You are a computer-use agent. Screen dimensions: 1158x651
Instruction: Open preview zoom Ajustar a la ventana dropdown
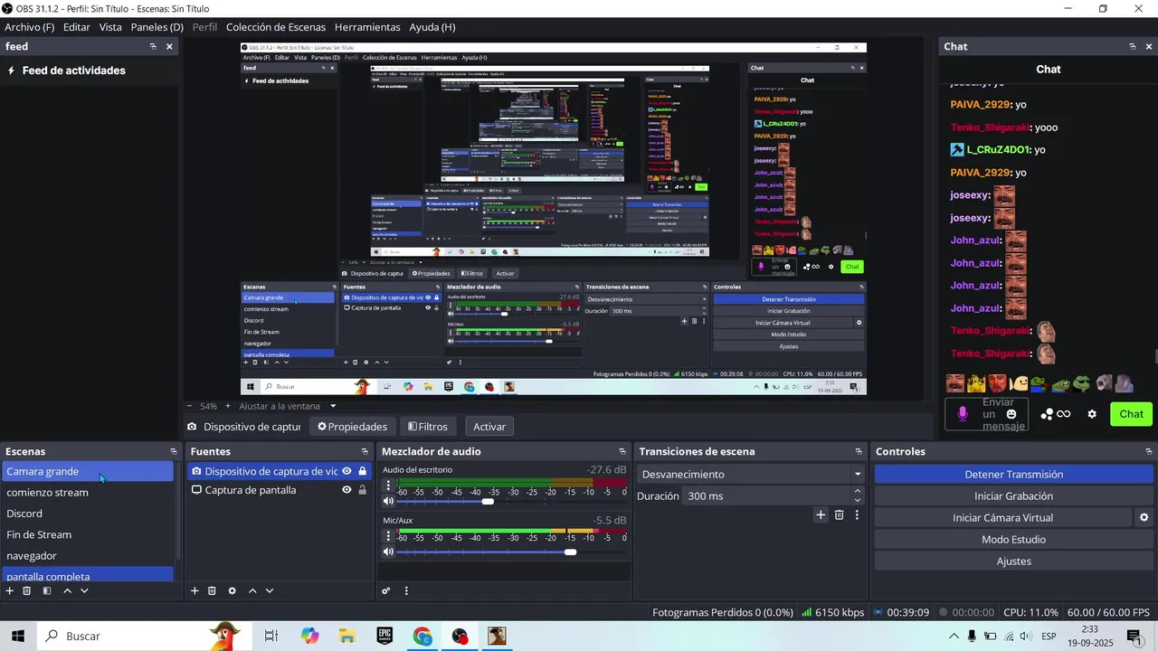click(x=288, y=406)
